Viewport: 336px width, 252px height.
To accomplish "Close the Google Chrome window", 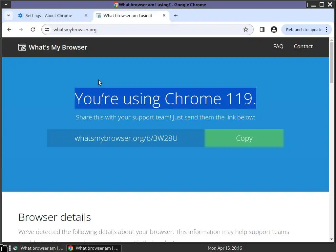I will [x=330, y=5].
